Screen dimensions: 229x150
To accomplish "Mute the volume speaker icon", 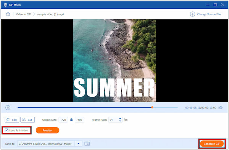I will (x=220, y=107).
